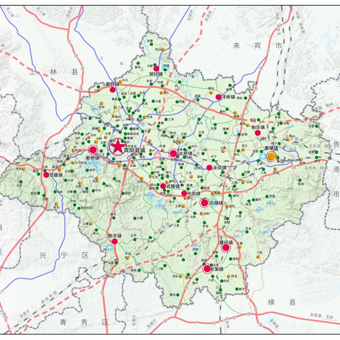Click the ringed red marker for 露圩镇
This screenshot has height=340, width=340.
(x=226, y=248)
